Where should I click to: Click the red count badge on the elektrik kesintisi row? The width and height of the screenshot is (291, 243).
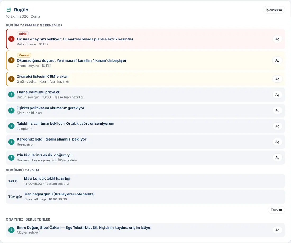(x=11, y=39)
